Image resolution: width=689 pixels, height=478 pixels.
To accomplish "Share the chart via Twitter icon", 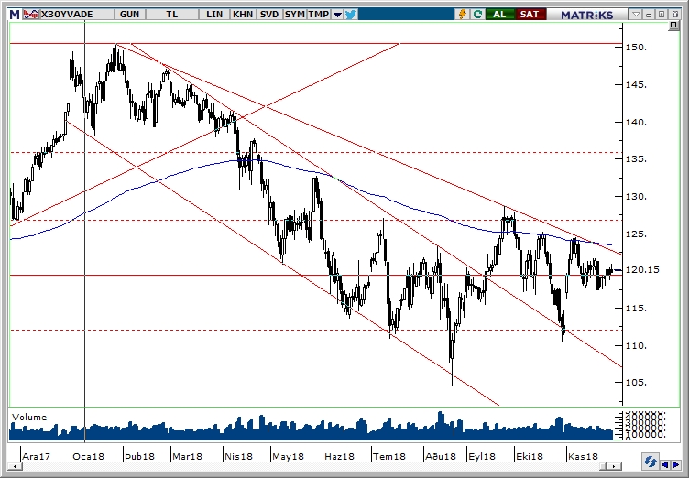I will coord(351,15).
